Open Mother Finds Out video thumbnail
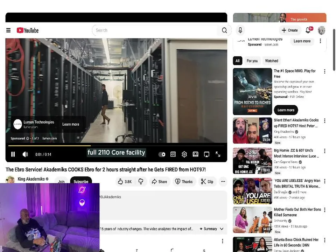The image size is (336, 252). pos(252,220)
